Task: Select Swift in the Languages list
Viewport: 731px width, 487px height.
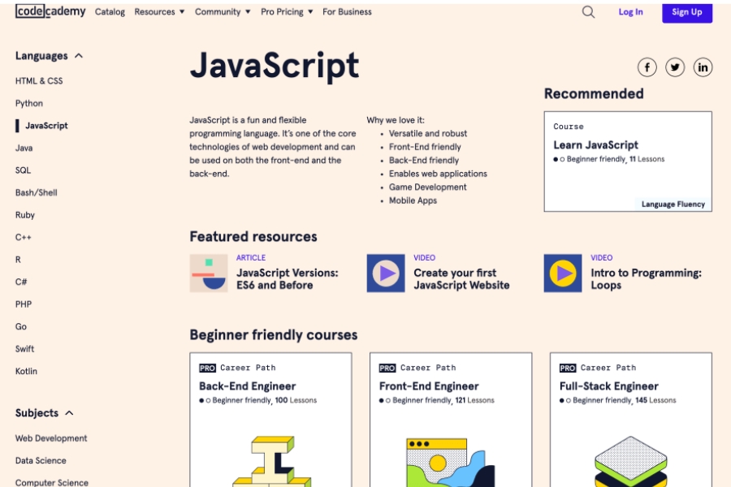Action: 24,349
